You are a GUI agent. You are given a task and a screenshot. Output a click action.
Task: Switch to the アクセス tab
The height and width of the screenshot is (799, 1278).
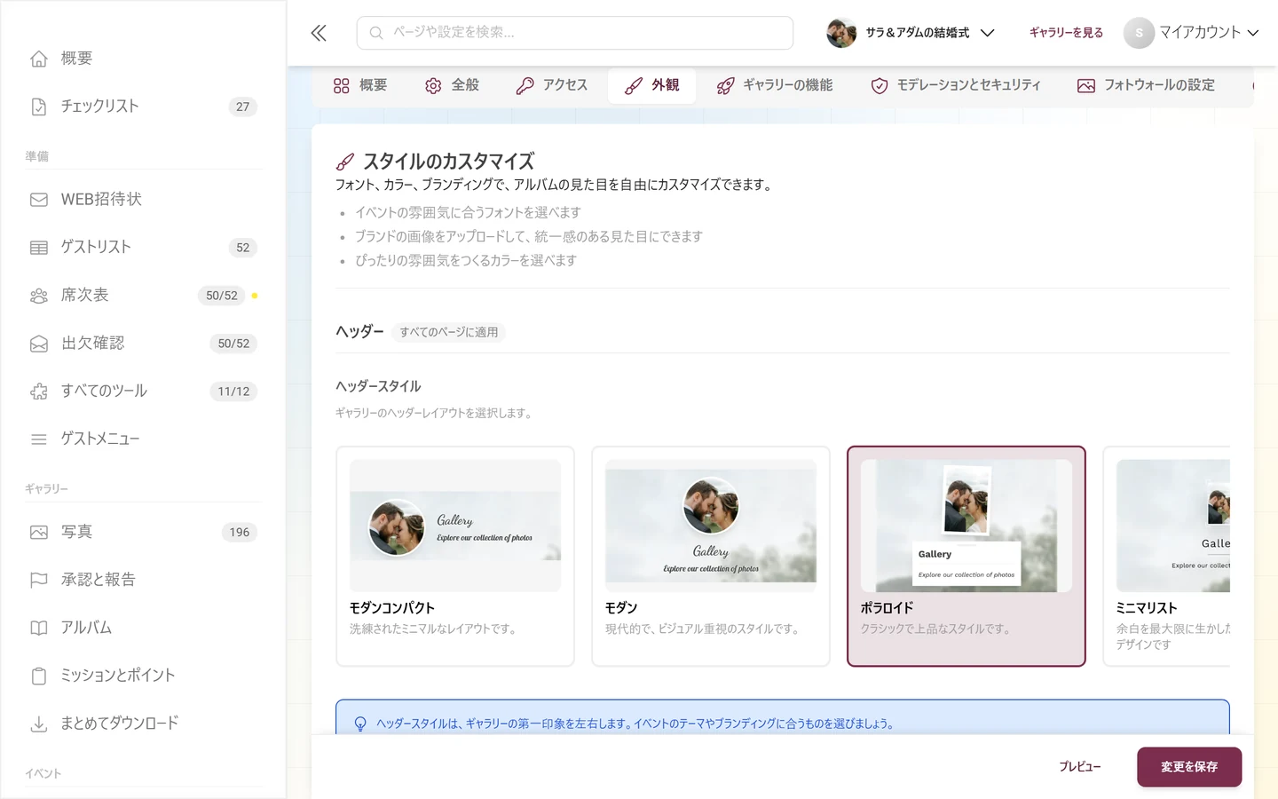tap(552, 86)
